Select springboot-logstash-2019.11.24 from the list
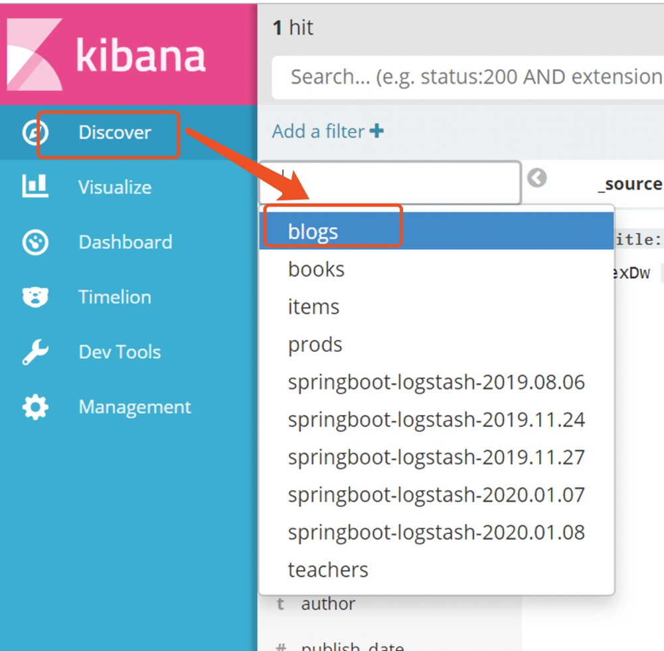Viewport: 664px width, 651px height. pos(437,420)
